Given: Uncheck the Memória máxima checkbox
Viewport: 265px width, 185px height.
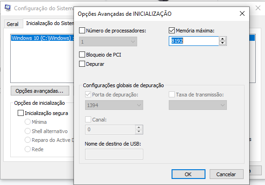Looking at the screenshot, I should [172, 31].
